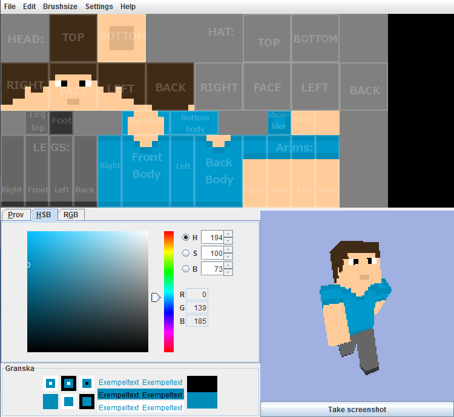Click the Take screenshot button

click(357, 409)
